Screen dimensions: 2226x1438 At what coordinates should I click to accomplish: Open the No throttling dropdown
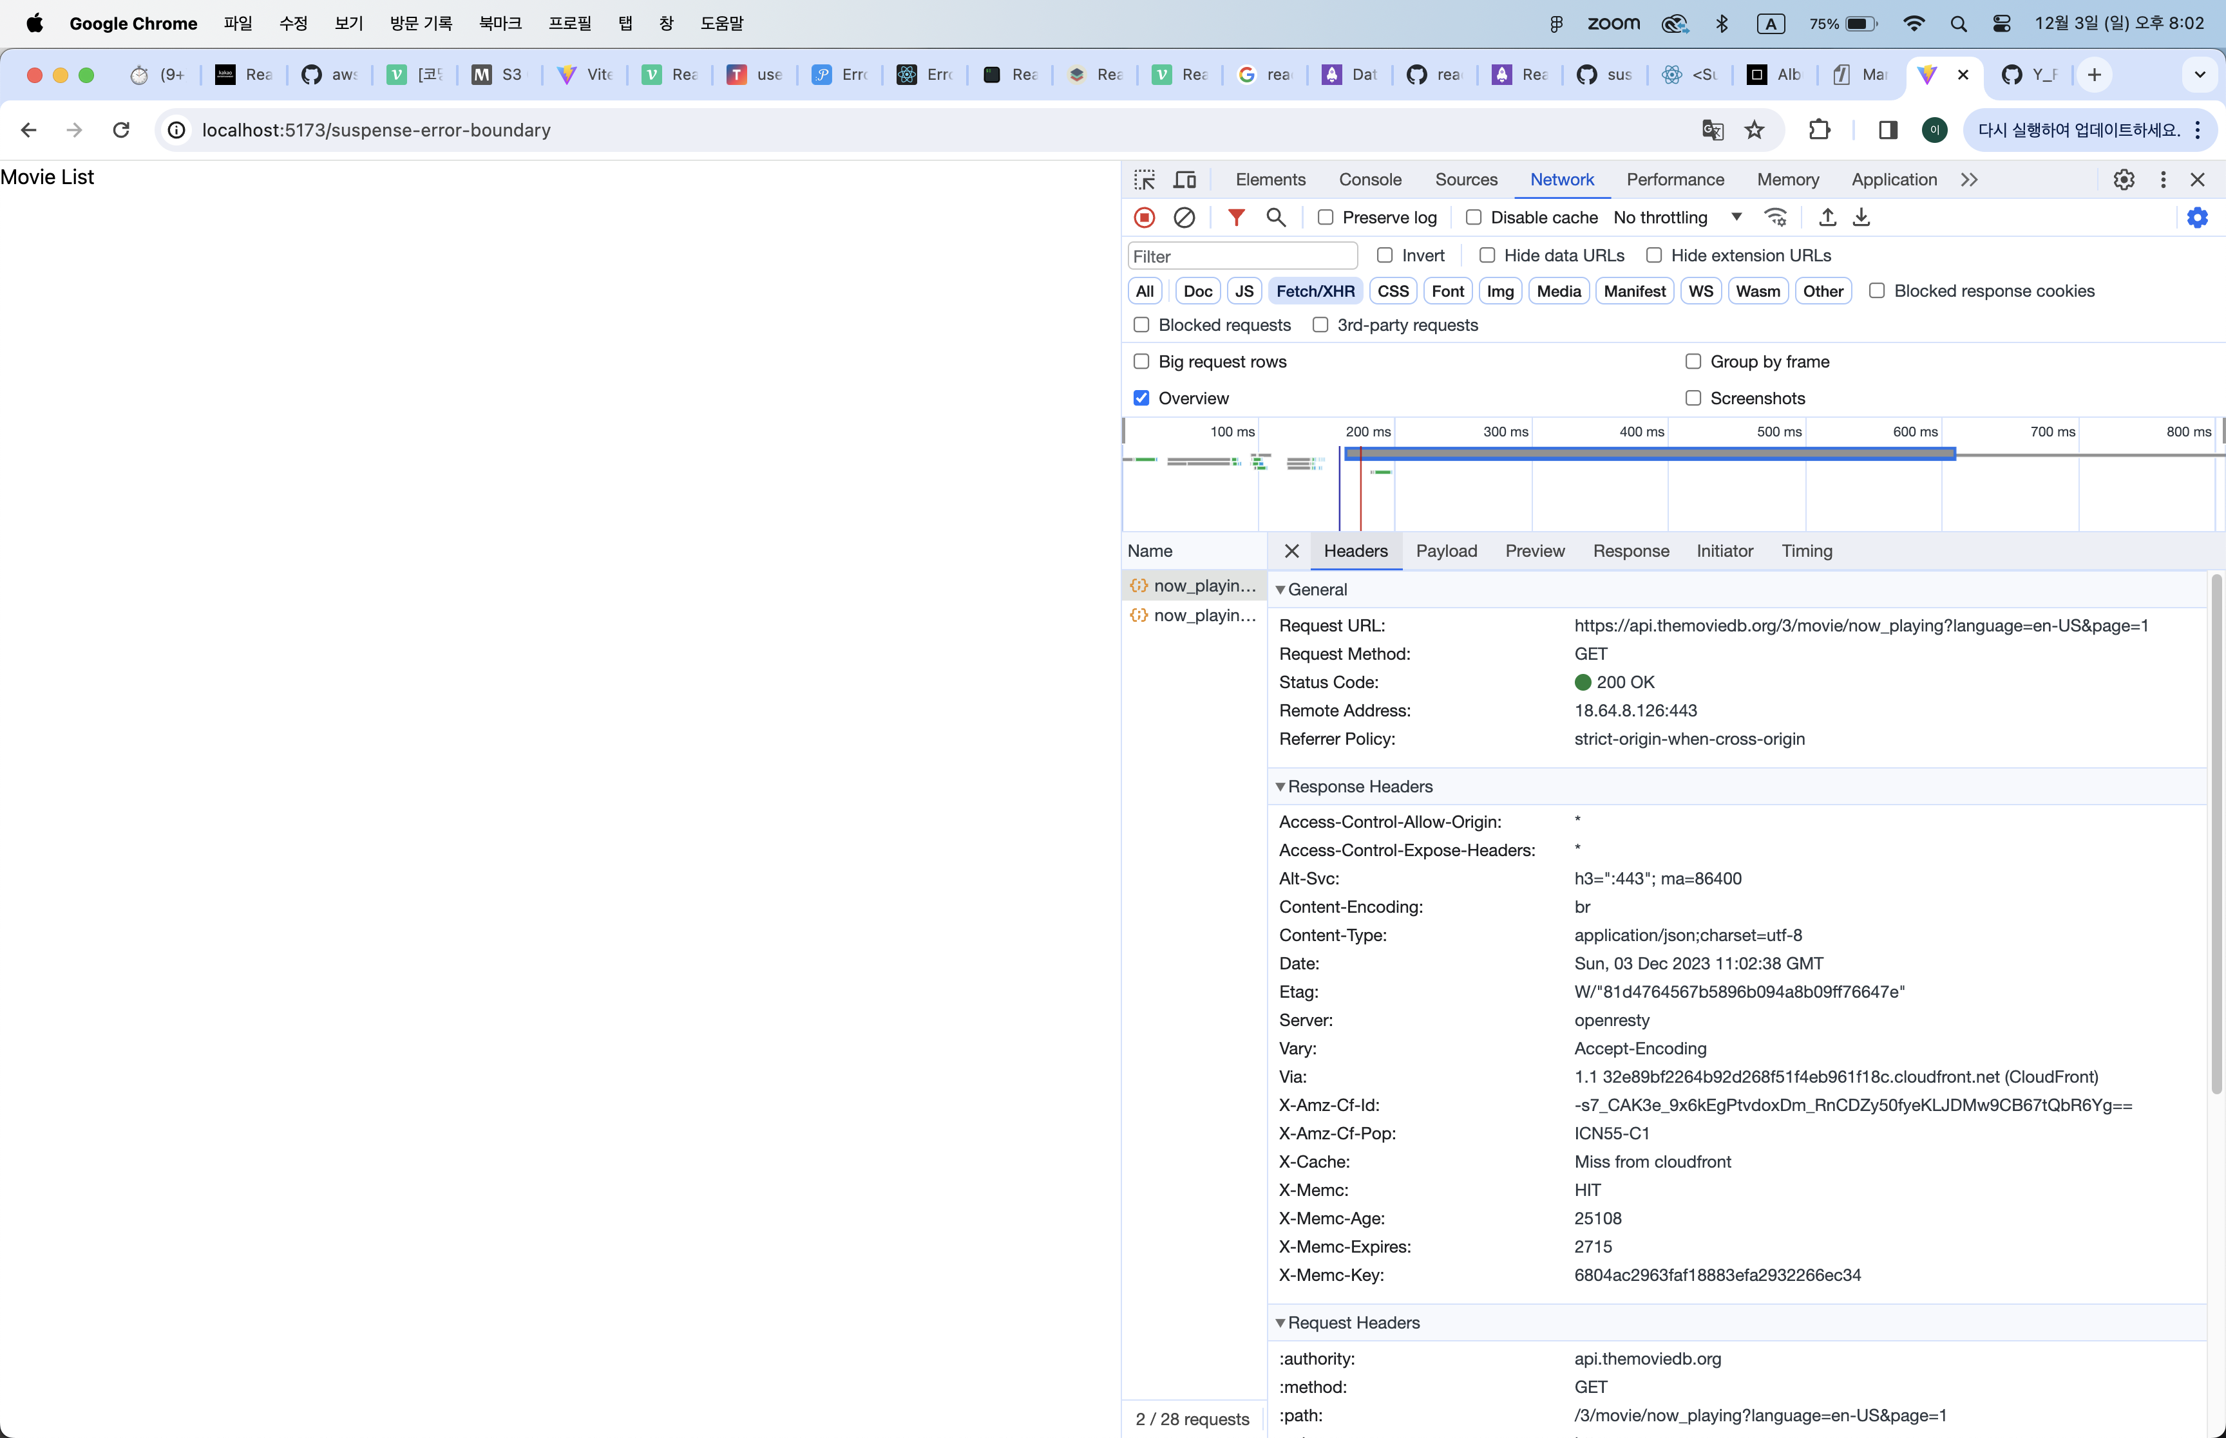tap(1678, 218)
